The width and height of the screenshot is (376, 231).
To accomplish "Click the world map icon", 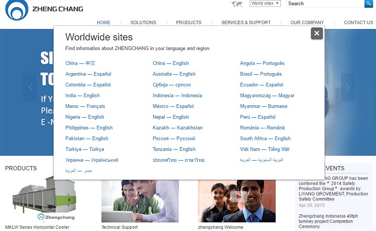I will coord(237,4).
